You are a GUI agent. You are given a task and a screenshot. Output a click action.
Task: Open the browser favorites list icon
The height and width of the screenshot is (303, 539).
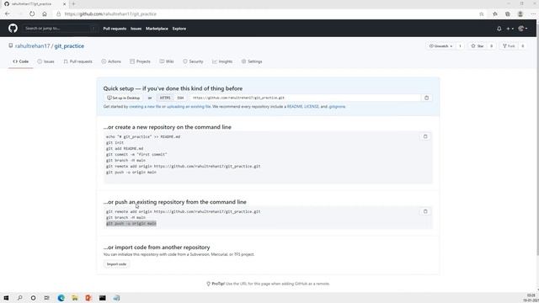495,14
